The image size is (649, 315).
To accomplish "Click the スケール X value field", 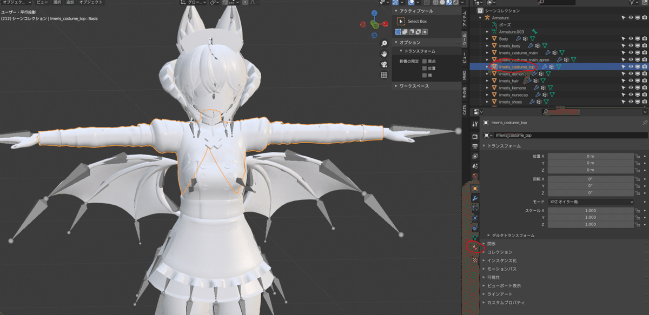I will point(590,210).
